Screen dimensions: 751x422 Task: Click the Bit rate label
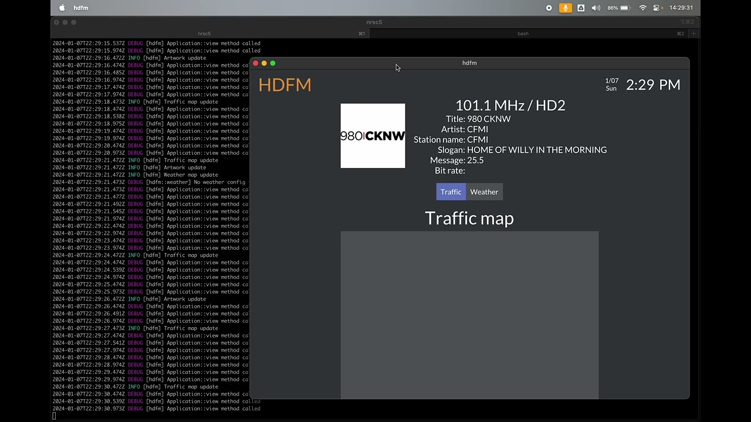tap(449, 171)
